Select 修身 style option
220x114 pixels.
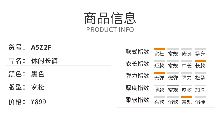pyautogui.click(x=187, y=54)
